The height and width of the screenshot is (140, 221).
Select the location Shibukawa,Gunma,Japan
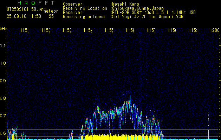[138, 8]
